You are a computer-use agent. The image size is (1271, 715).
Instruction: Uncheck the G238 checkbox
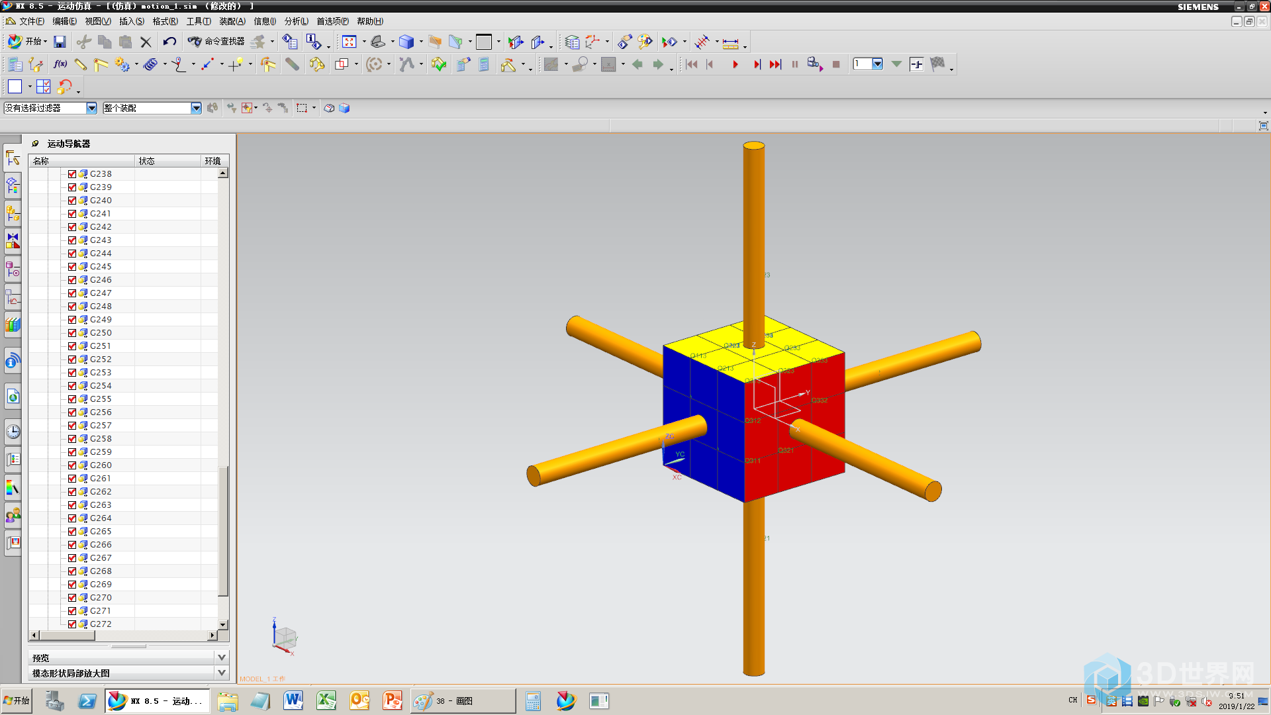72,174
